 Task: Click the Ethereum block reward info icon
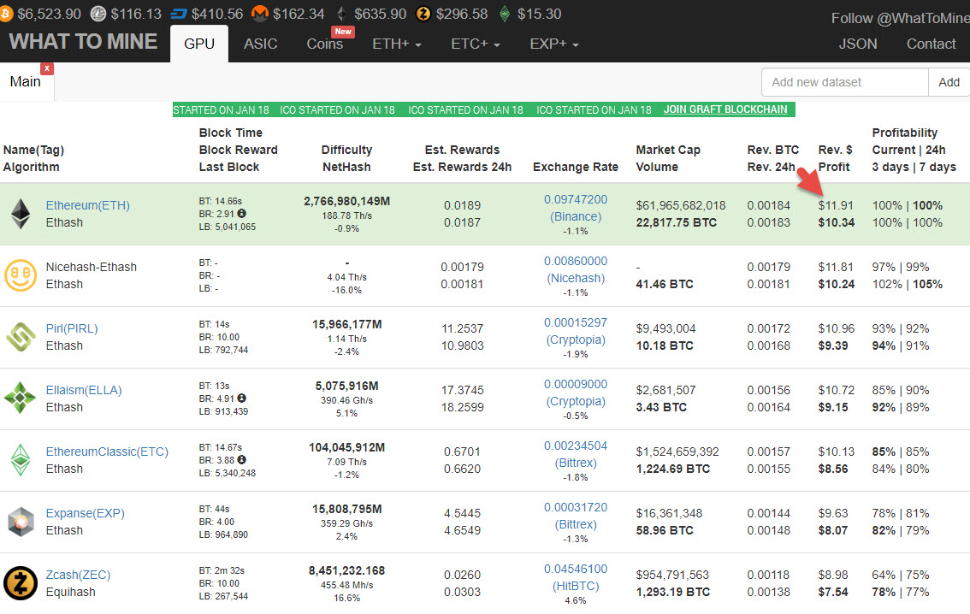(242, 214)
